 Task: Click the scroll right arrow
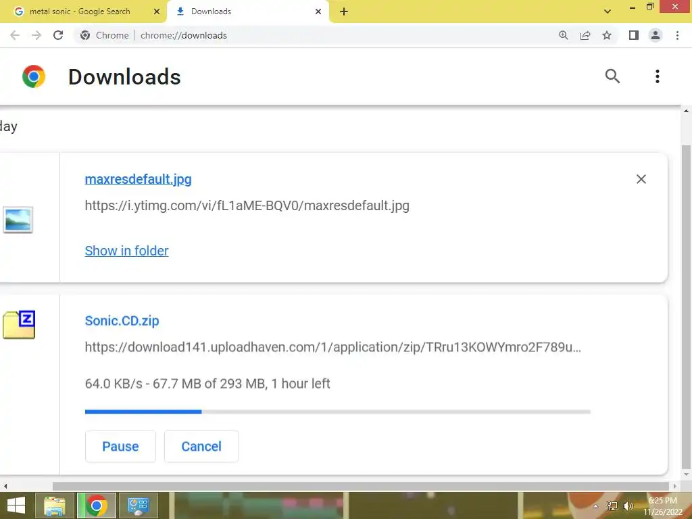[x=675, y=486]
